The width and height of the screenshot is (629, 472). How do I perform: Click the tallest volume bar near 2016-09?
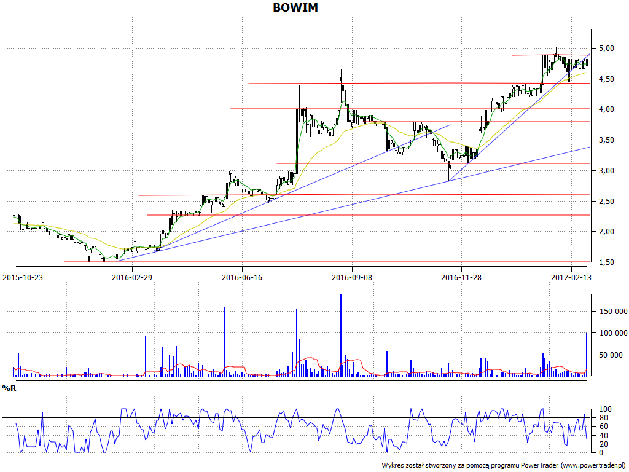tap(340, 335)
